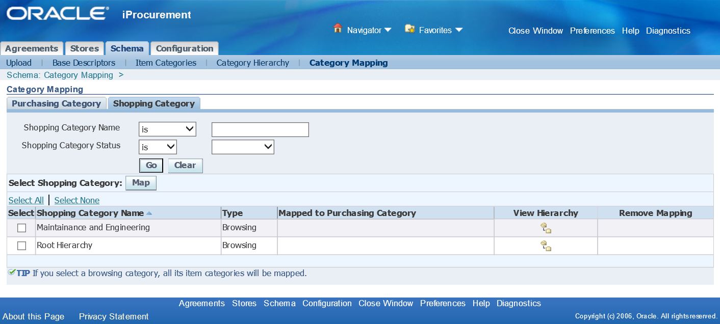Select the Schema tab

(127, 48)
